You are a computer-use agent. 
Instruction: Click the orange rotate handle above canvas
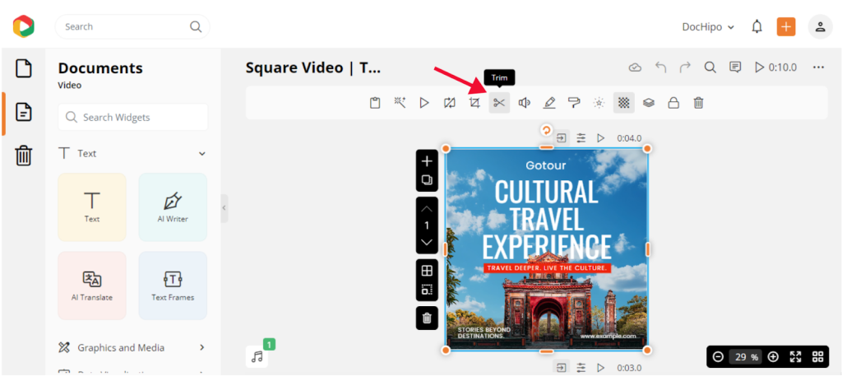(x=546, y=130)
